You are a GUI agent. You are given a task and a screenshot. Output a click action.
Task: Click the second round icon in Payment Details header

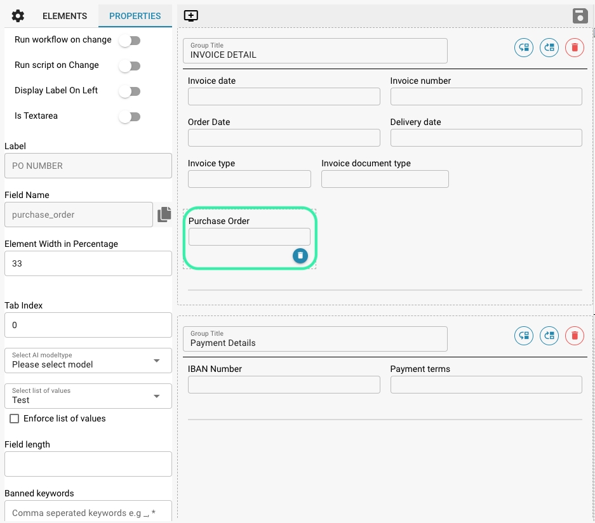[x=549, y=336]
